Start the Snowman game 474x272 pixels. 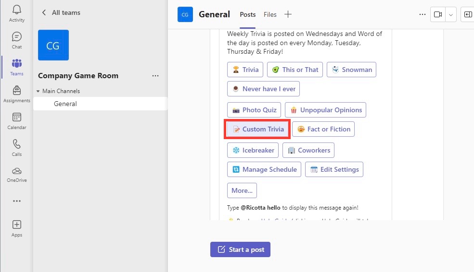[352, 70]
